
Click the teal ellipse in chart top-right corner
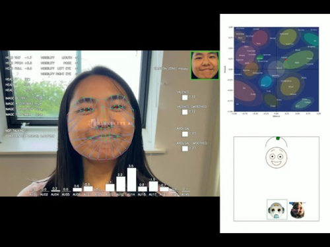tap(312, 40)
